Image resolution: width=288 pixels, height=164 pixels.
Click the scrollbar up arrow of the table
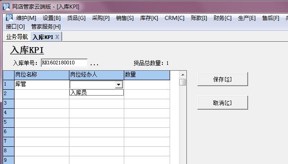(x=183, y=75)
